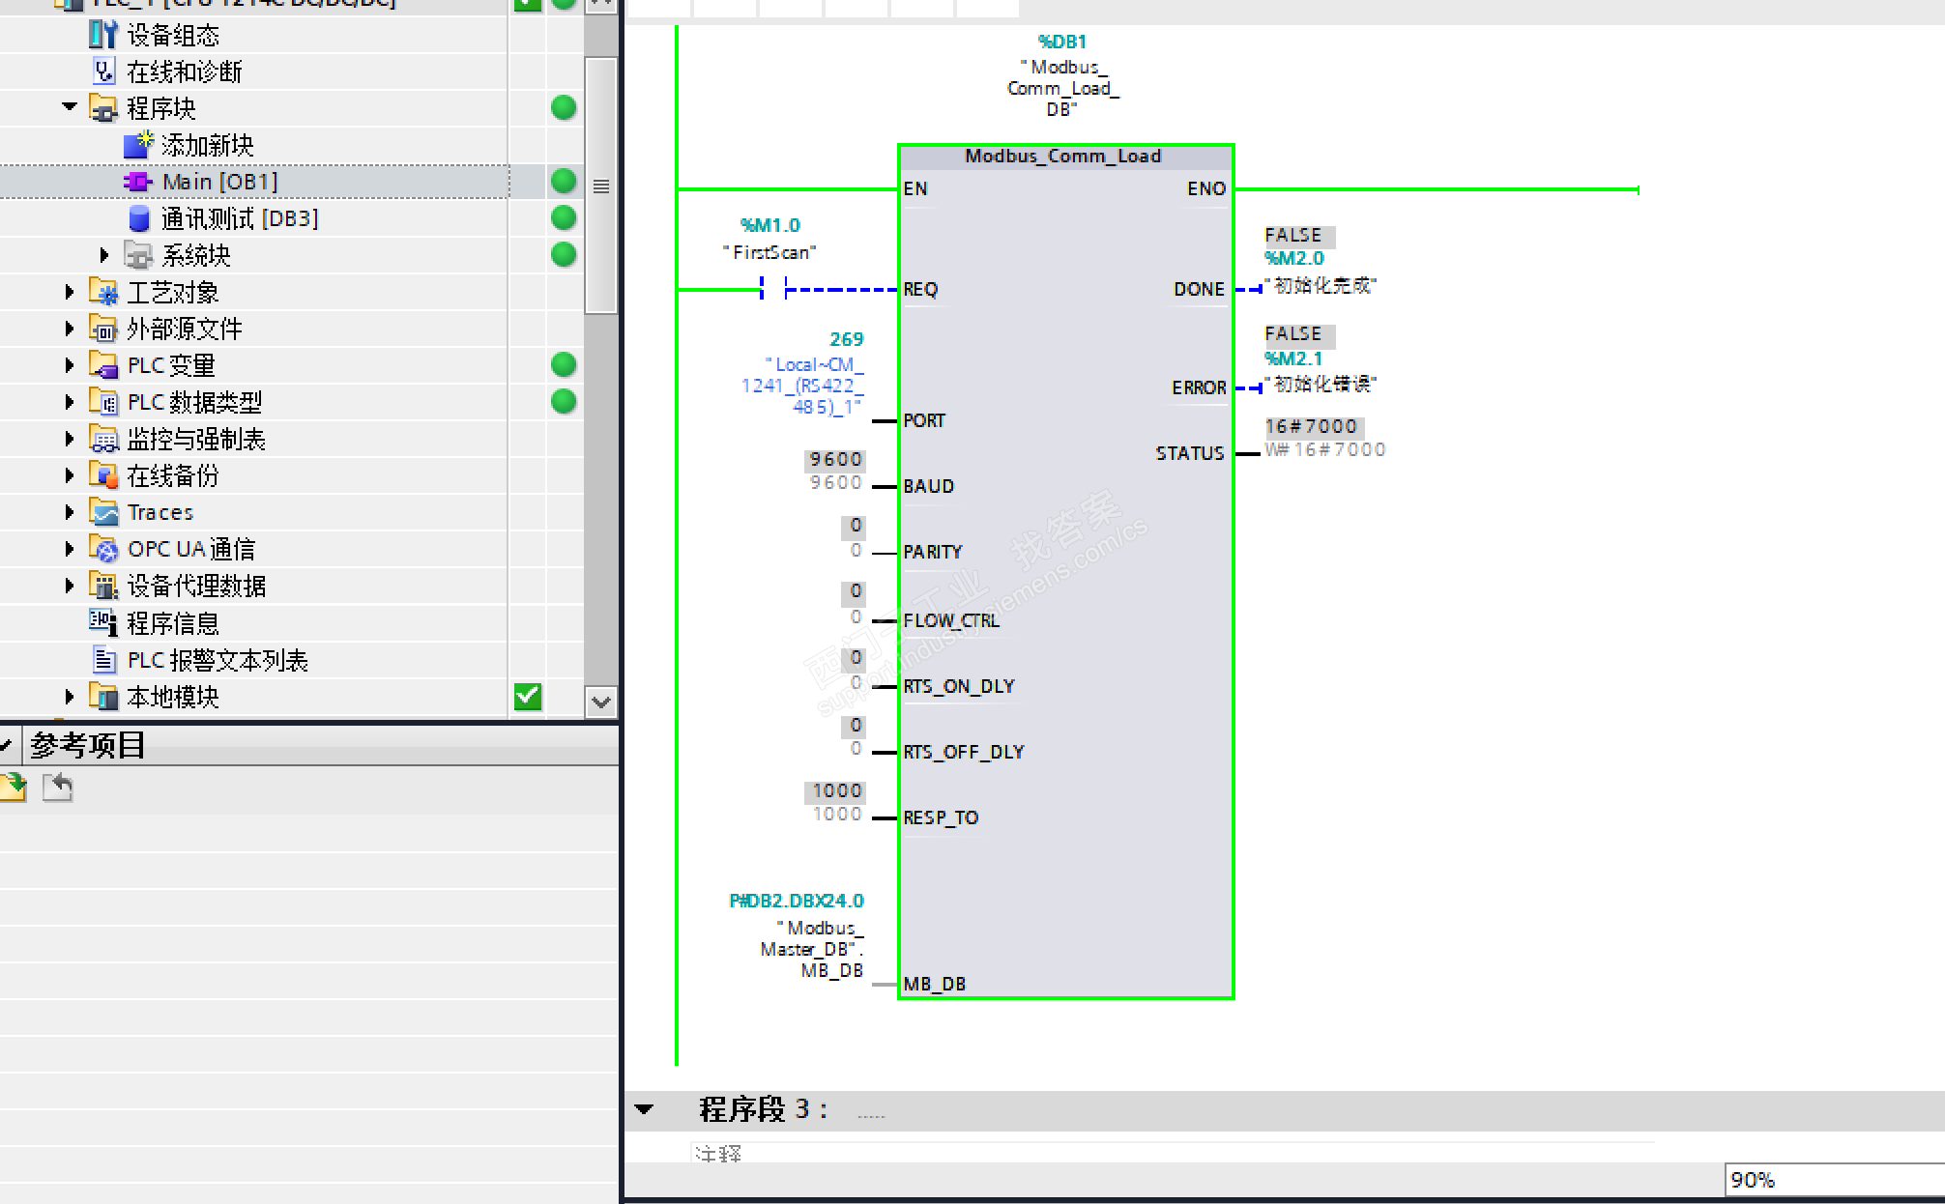Image resolution: width=1945 pixels, height=1204 pixels.
Task: Click the Modbus_Comm_Load block title
Action: [x=1062, y=157]
